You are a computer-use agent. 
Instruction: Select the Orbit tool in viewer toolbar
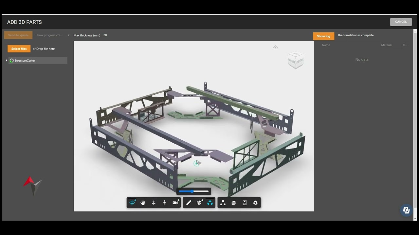click(x=132, y=203)
